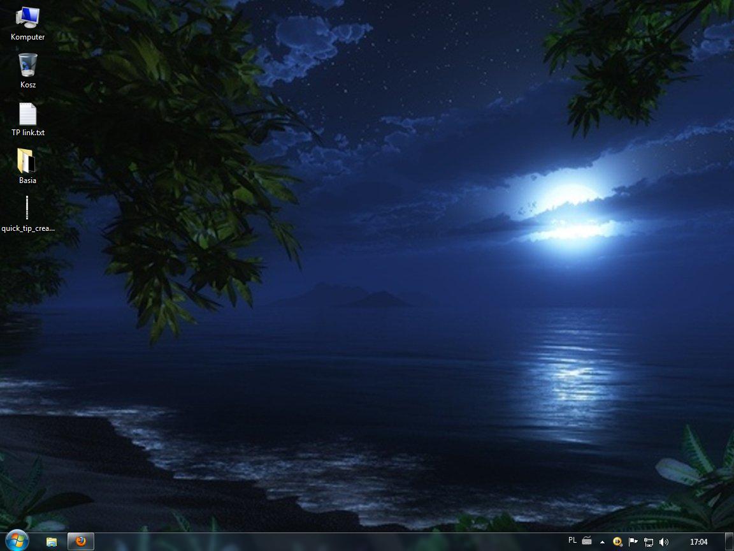Click the keyboard icon beside PL
Screen dimensions: 734x551
pyautogui.click(x=586, y=541)
